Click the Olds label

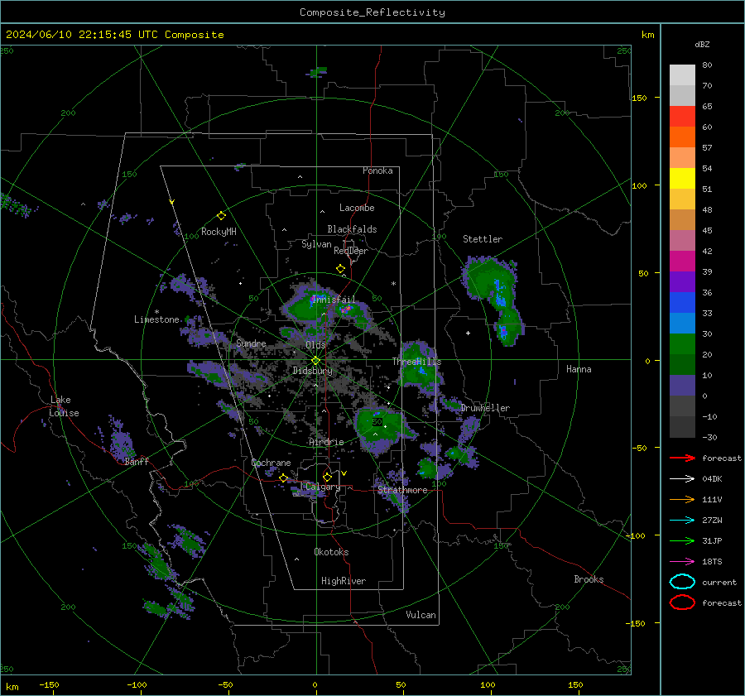315,345
